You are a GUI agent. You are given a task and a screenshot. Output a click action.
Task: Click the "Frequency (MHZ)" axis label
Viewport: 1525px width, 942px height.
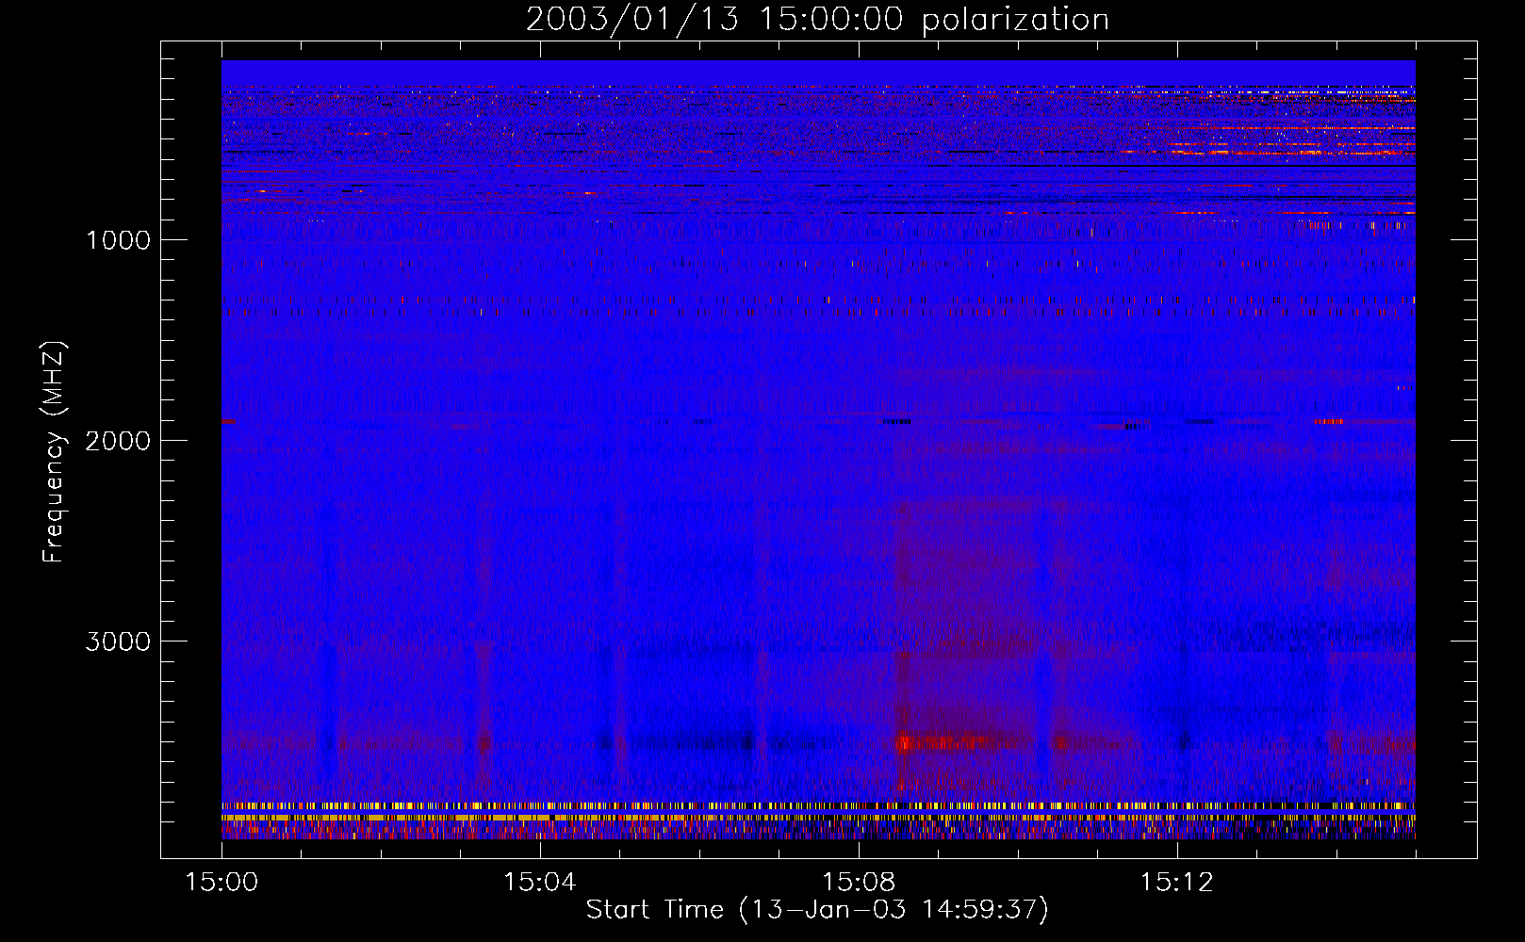point(56,451)
